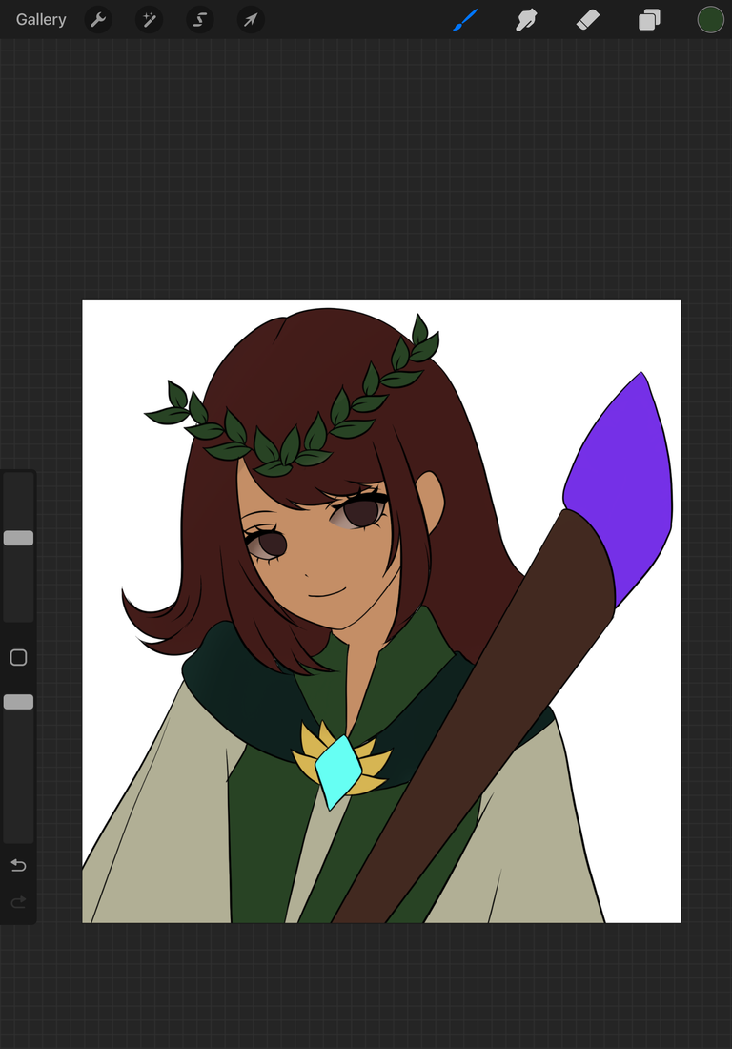The height and width of the screenshot is (1049, 732).
Task: Open the Actions wrench menu
Action: 98,19
